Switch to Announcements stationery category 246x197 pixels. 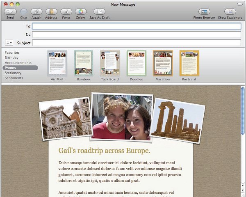(18, 63)
